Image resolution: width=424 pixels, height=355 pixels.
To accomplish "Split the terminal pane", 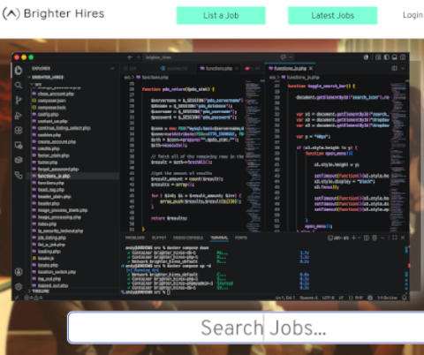I will pos(367,238).
